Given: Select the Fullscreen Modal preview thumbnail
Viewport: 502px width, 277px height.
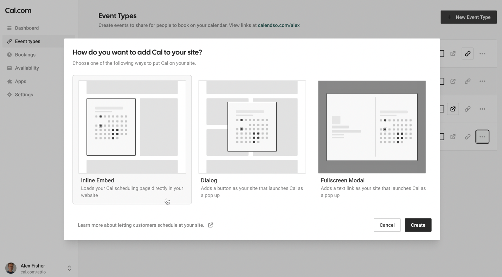Looking at the screenshot, I should pyautogui.click(x=372, y=127).
